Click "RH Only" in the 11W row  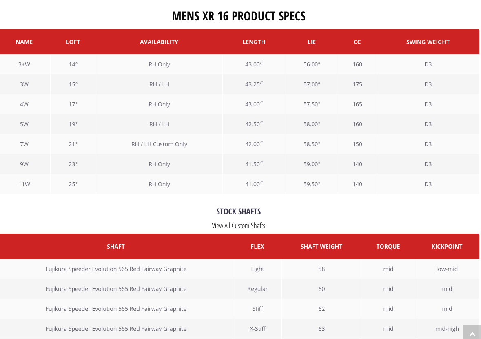[x=159, y=184]
